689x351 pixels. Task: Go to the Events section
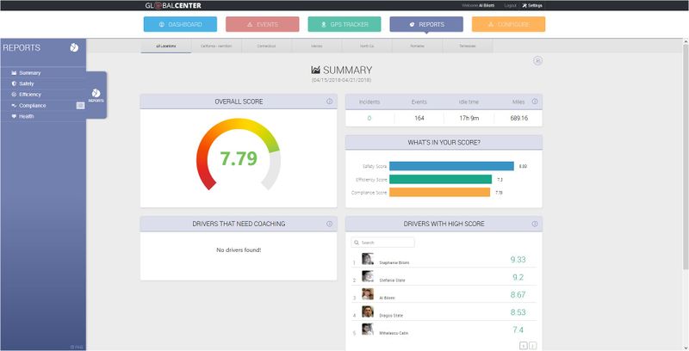click(263, 24)
